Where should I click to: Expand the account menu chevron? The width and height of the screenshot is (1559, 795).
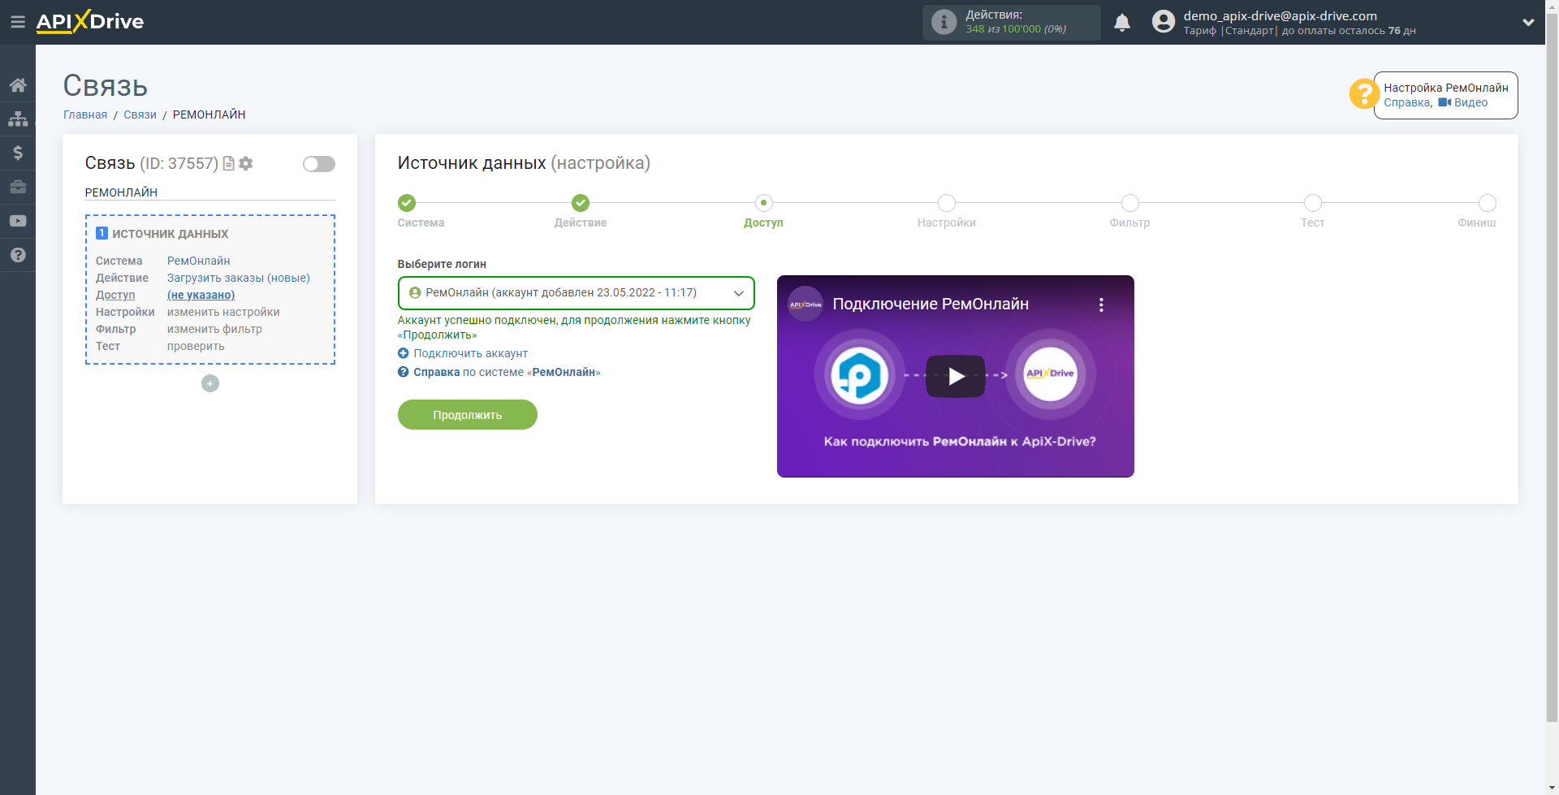[1528, 22]
